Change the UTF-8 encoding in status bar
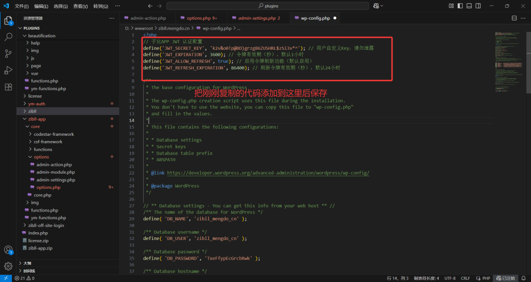This screenshot has height=282, width=531. (x=450, y=278)
